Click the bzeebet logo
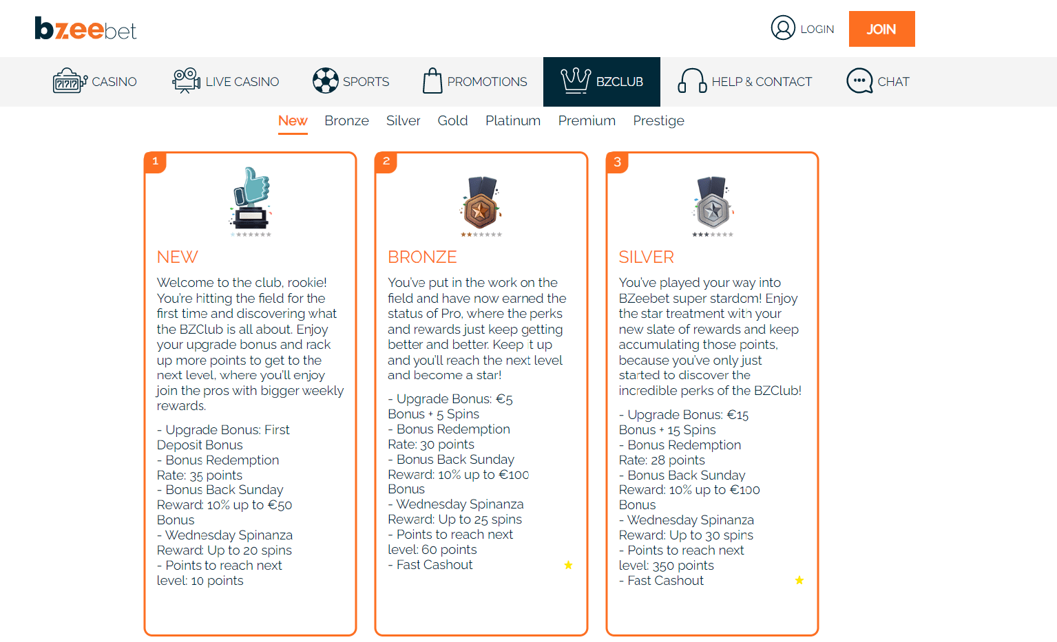Viewport: 1057px width, 642px height. [x=85, y=28]
